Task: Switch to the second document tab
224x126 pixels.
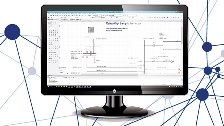Action: (72, 19)
